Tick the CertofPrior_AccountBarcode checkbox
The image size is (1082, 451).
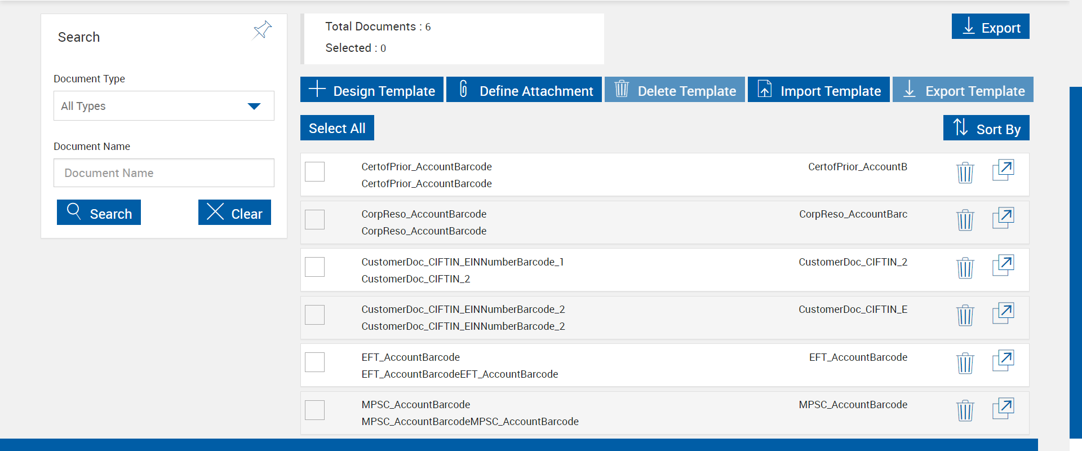pyautogui.click(x=314, y=171)
